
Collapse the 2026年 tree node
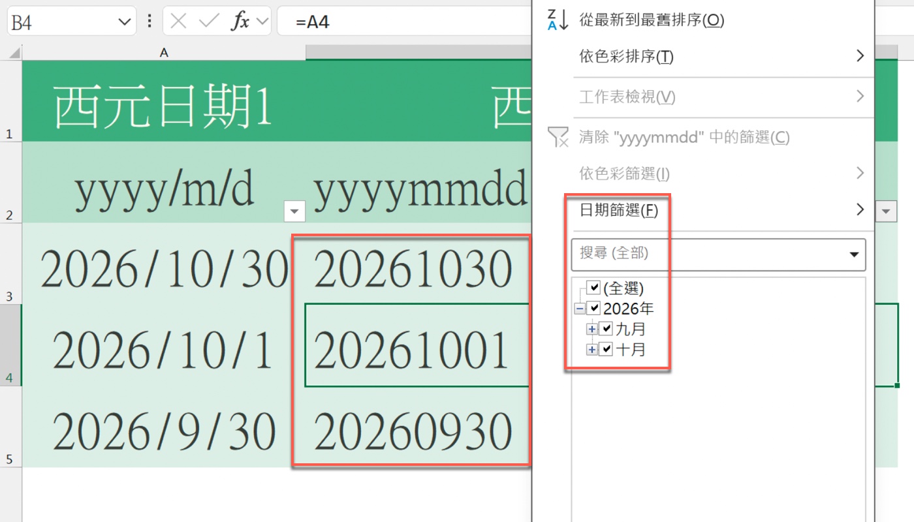point(580,308)
